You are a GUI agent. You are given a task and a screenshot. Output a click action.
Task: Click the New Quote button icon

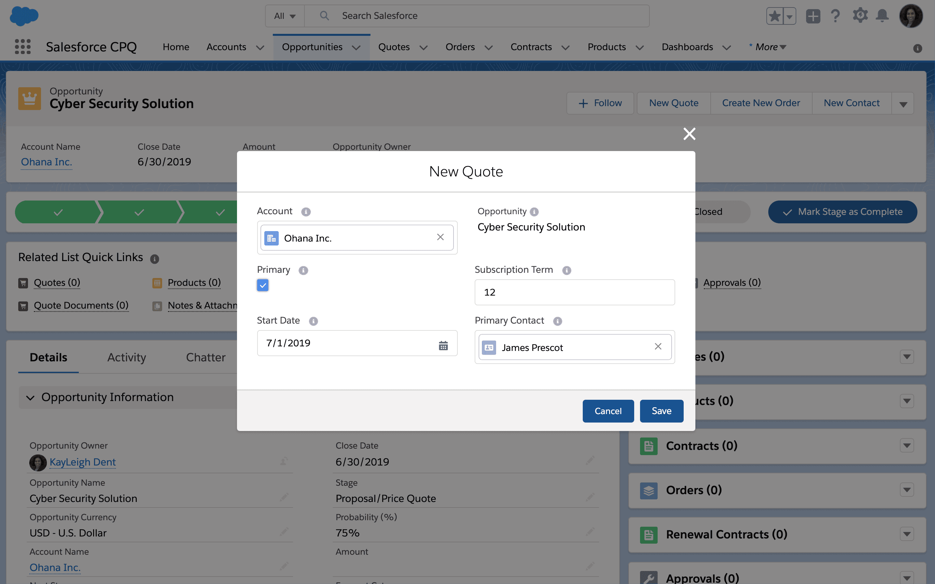point(673,102)
